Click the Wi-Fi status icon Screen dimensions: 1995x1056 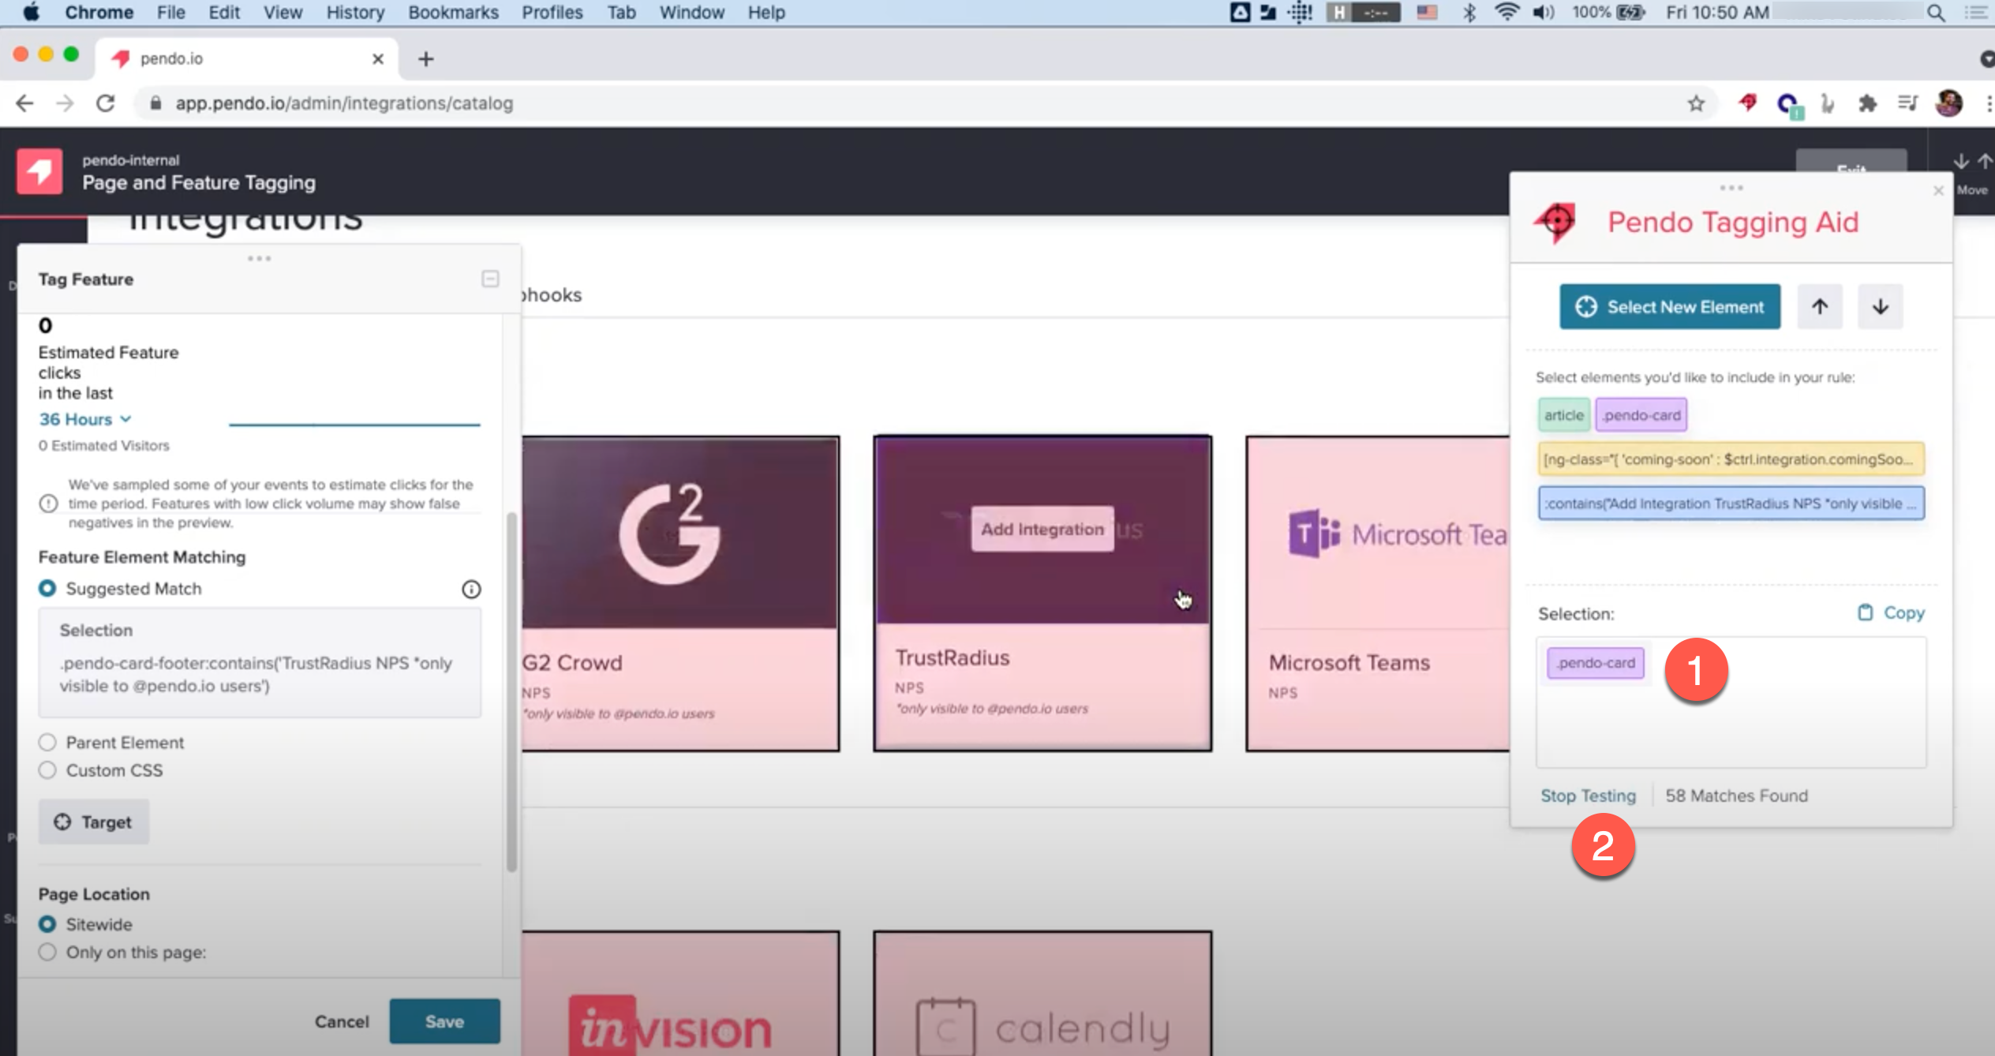pos(1507,13)
